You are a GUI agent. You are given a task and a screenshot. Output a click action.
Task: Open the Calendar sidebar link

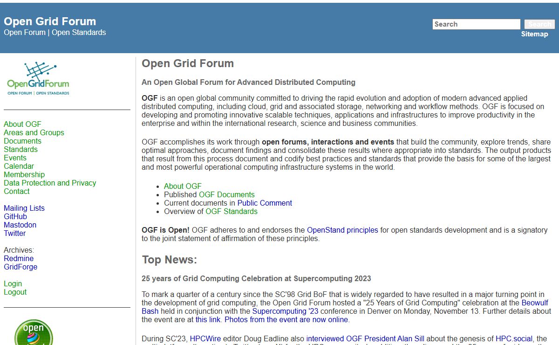tap(19, 166)
